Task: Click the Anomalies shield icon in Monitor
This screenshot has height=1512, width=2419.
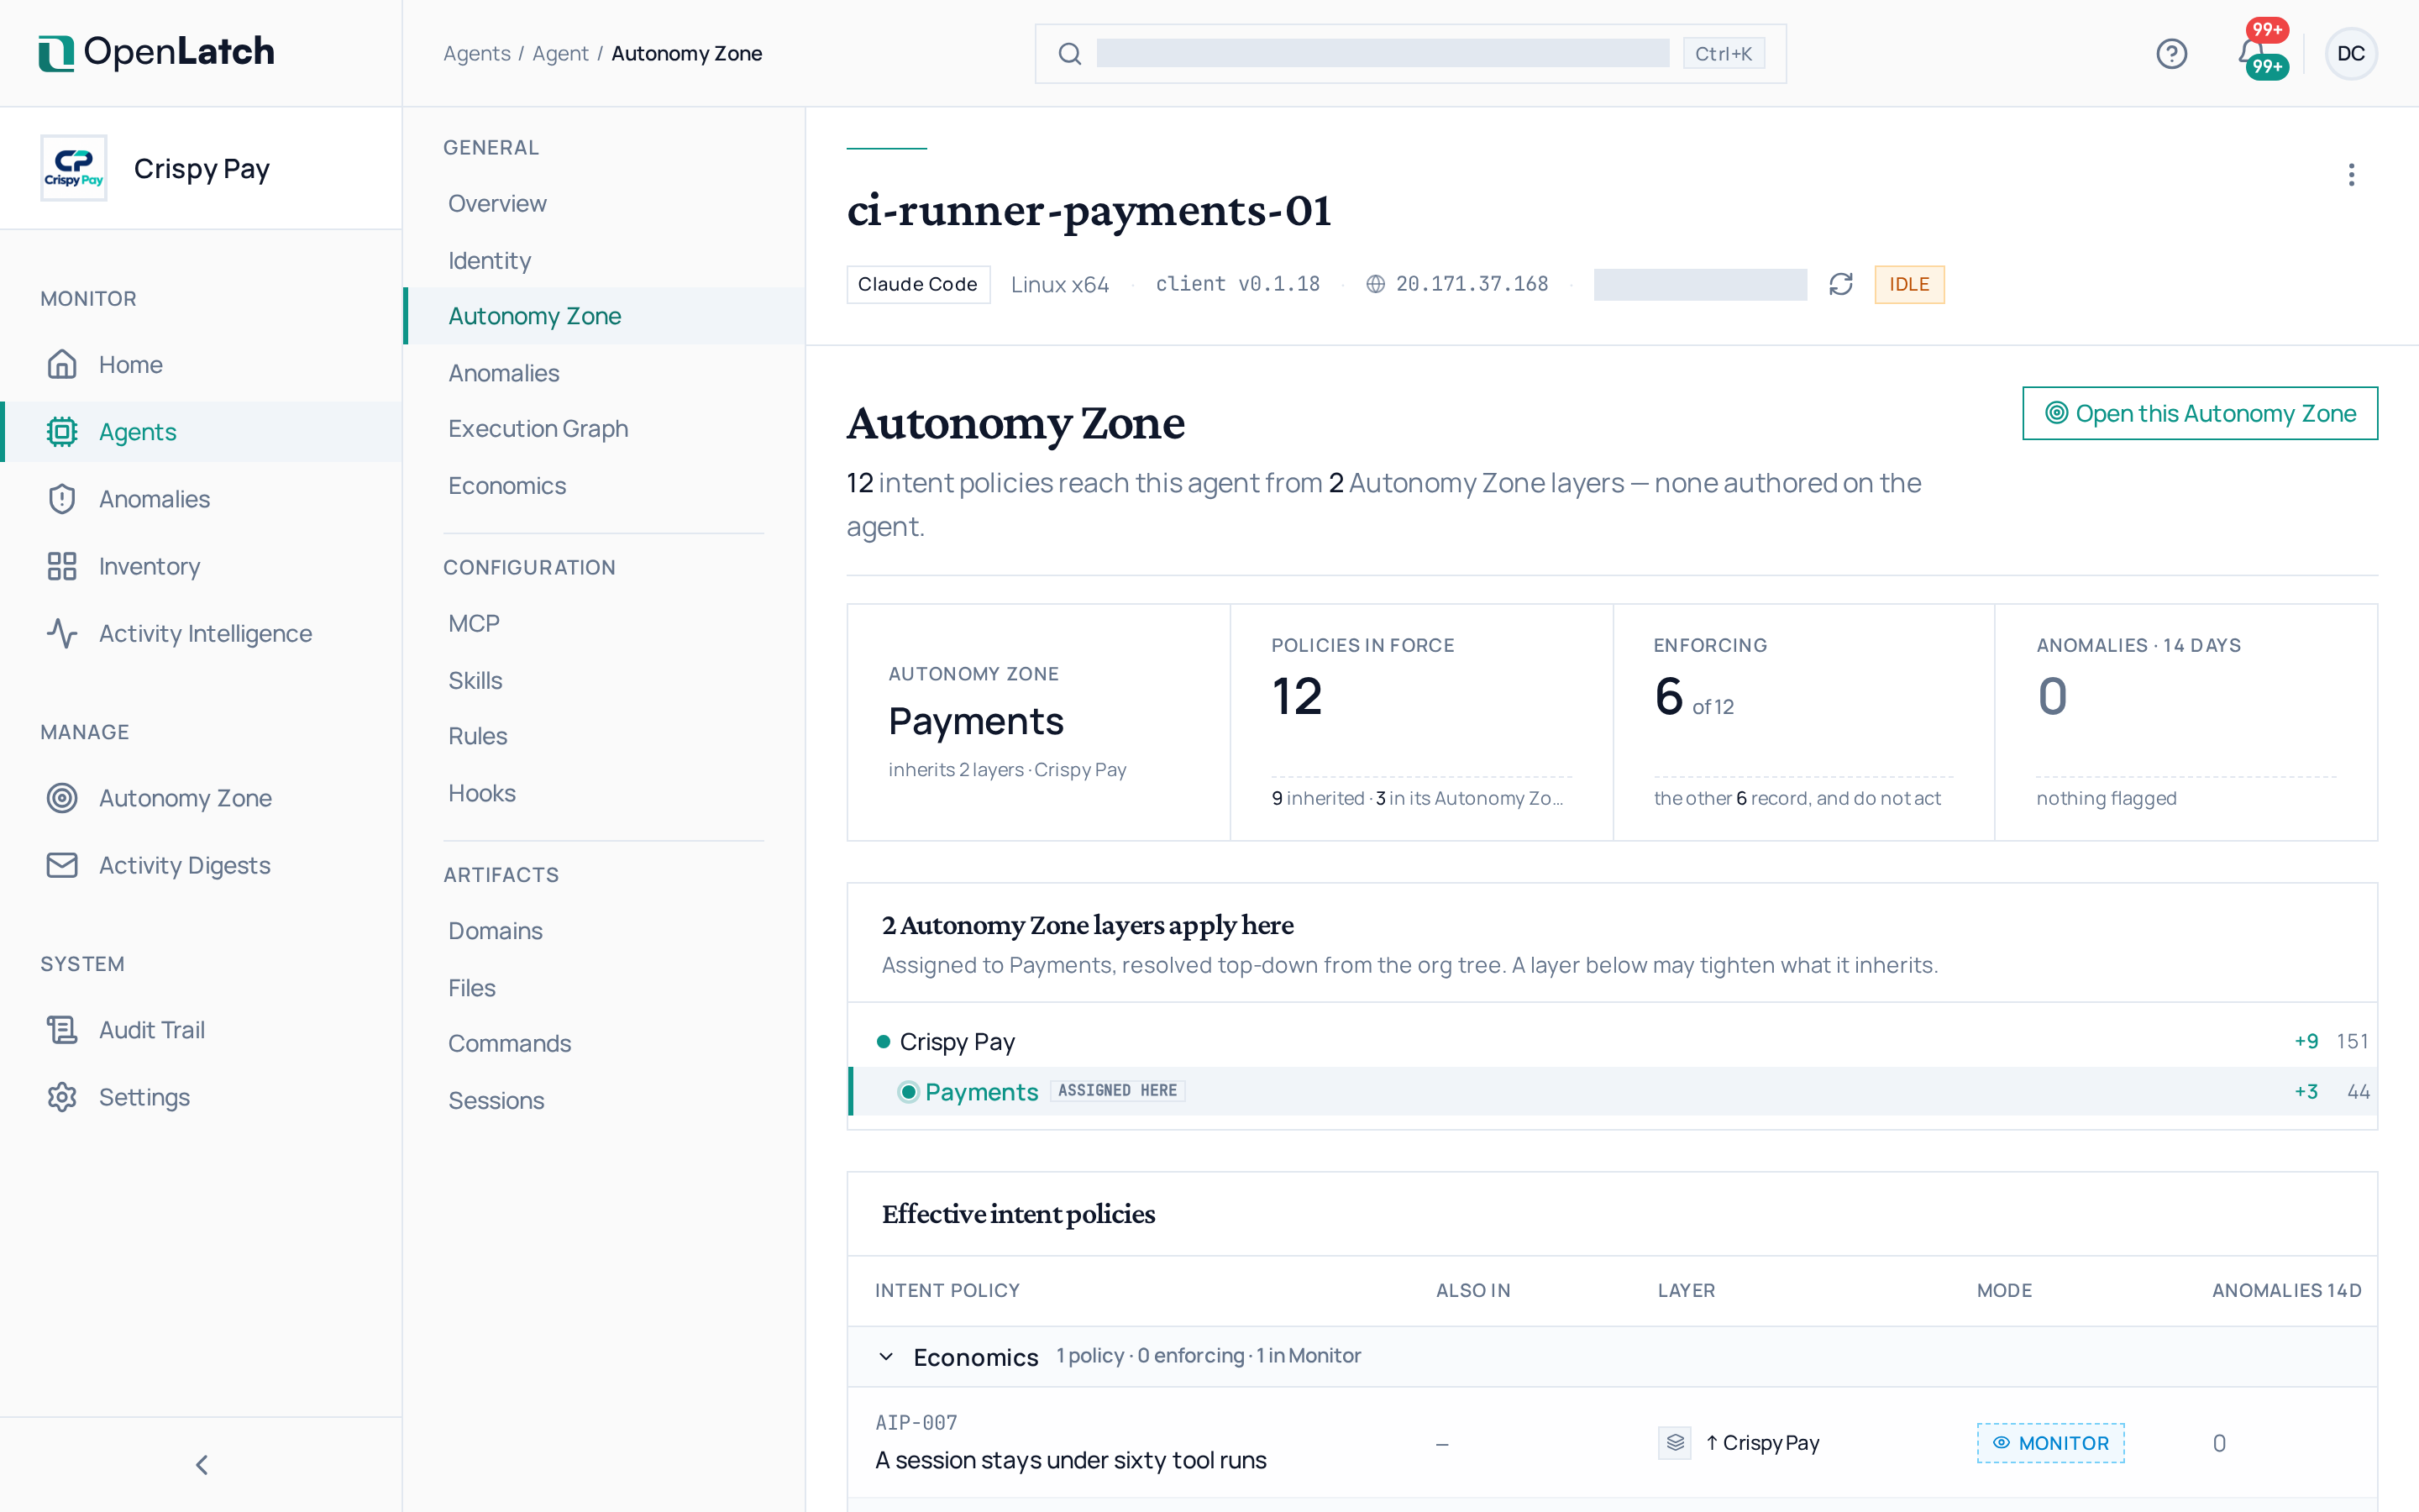Action: pyautogui.click(x=62, y=498)
